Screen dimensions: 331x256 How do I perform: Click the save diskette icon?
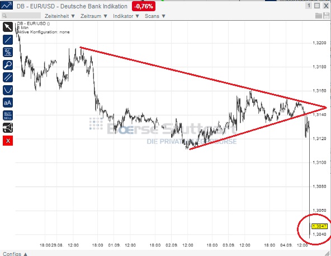coord(327,16)
